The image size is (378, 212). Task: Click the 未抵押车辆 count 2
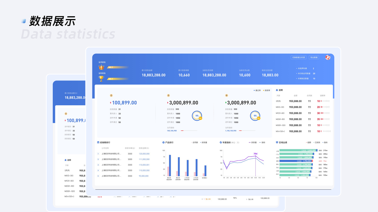pyautogui.click(x=314, y=69)
